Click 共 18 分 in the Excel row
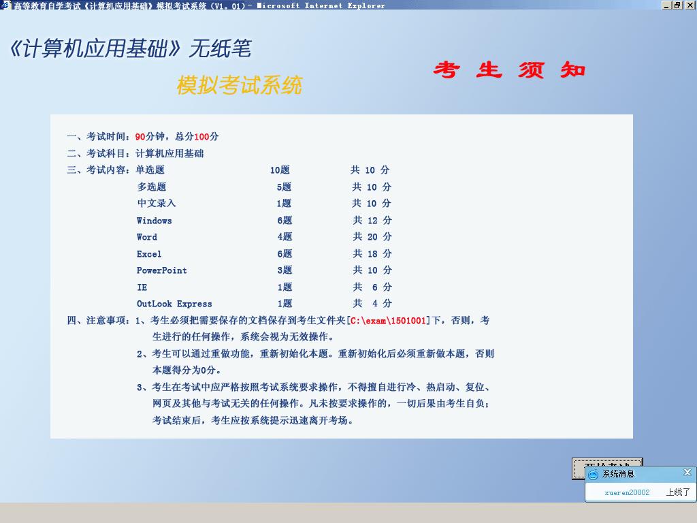697x523 pixels. [x=372, y=253]
